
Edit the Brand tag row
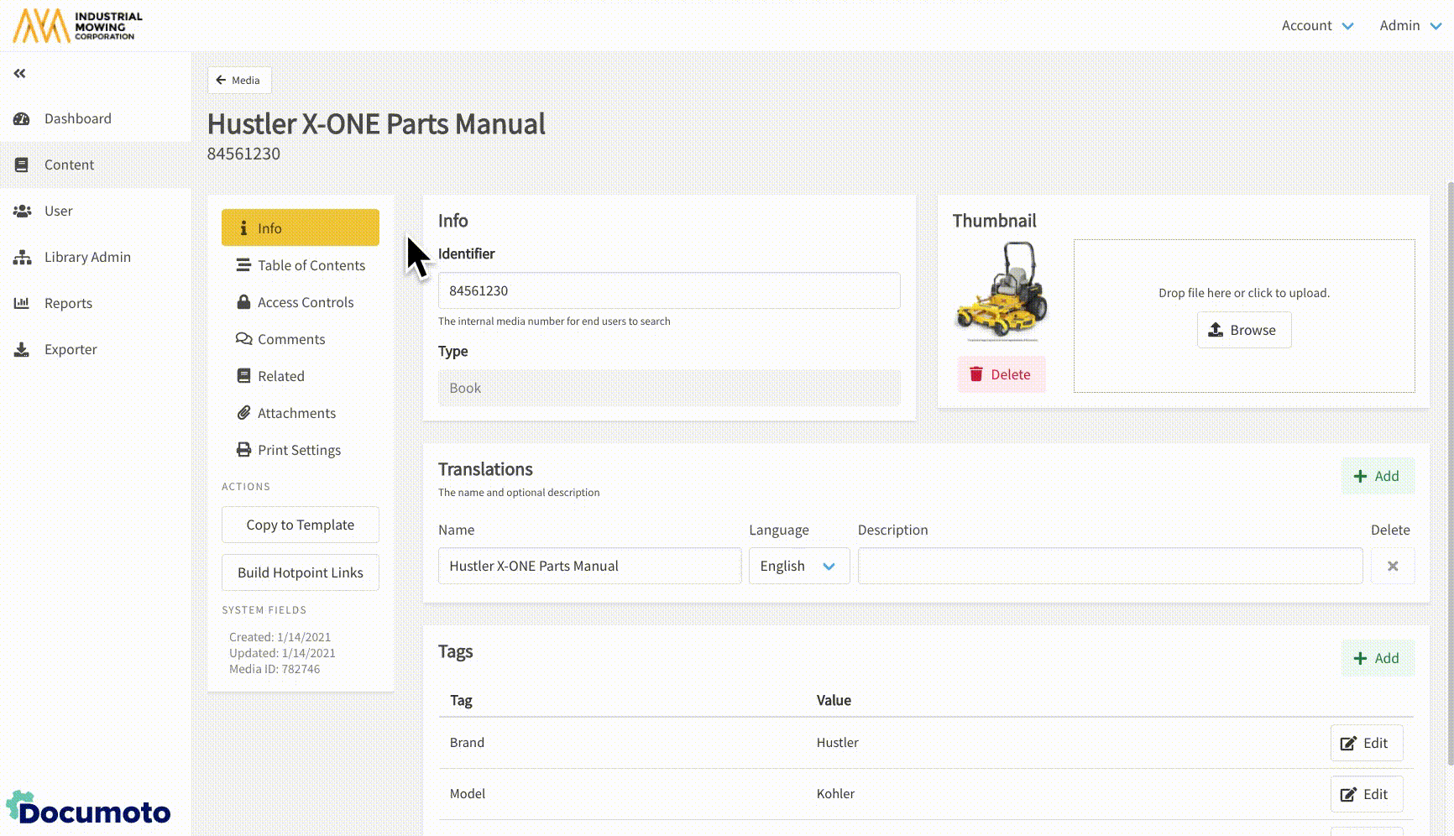(x=1366, y=743)
